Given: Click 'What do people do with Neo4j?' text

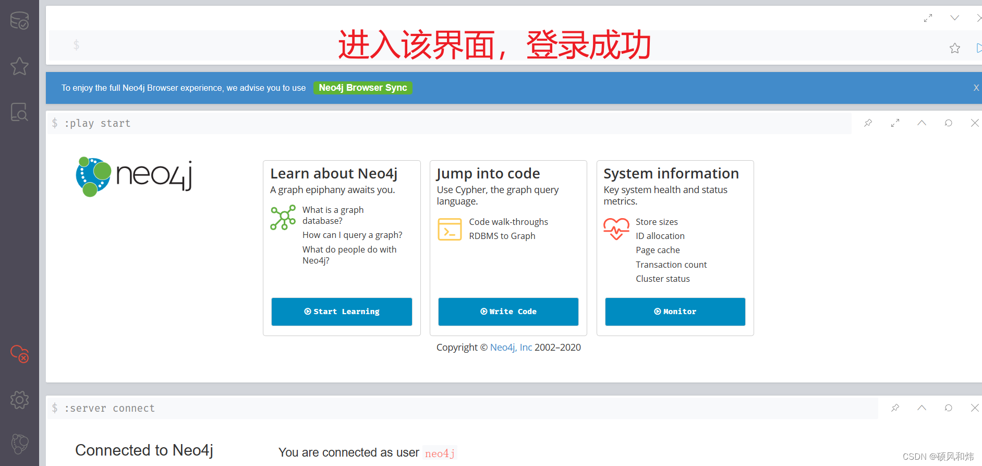Looking at the screenshot, I should (349, 255).
